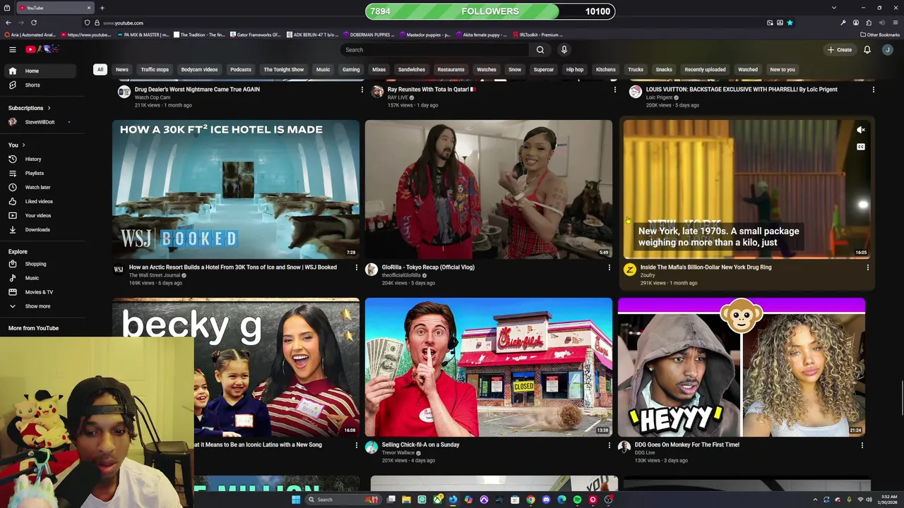
Task: Open 'Selling Chick-fil-A on a Sunday' title
Action: pos(421,445)
